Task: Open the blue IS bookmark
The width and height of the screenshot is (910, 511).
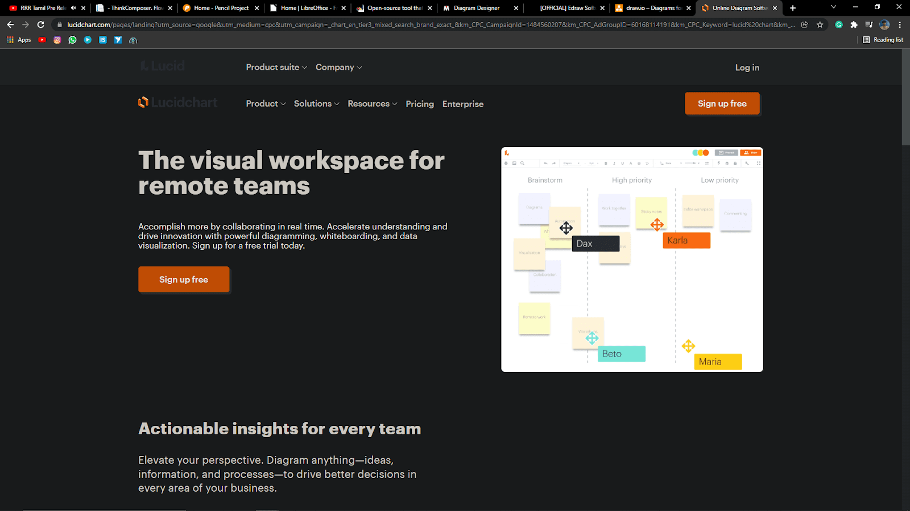Action: [103, 40]
